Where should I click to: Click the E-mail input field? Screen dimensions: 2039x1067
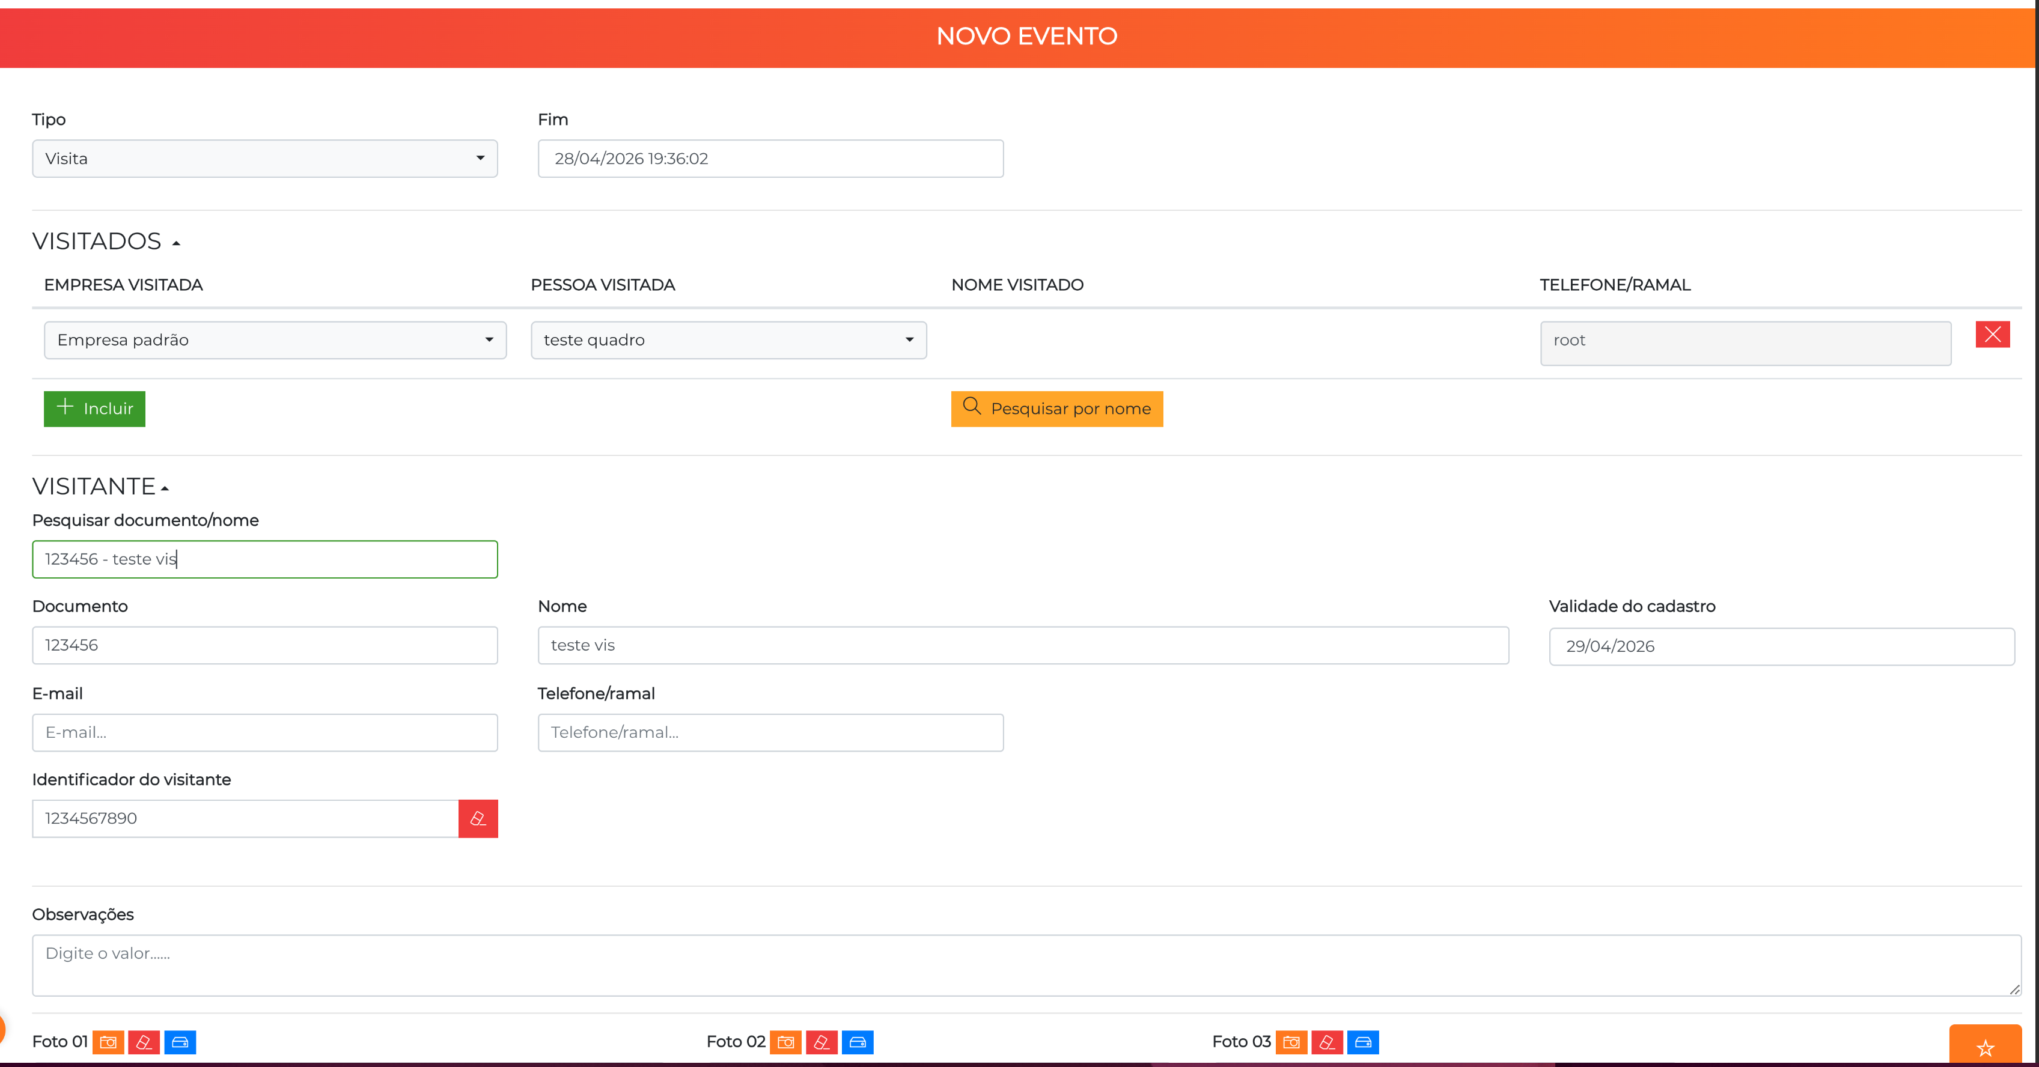click(x=265, y=732)
